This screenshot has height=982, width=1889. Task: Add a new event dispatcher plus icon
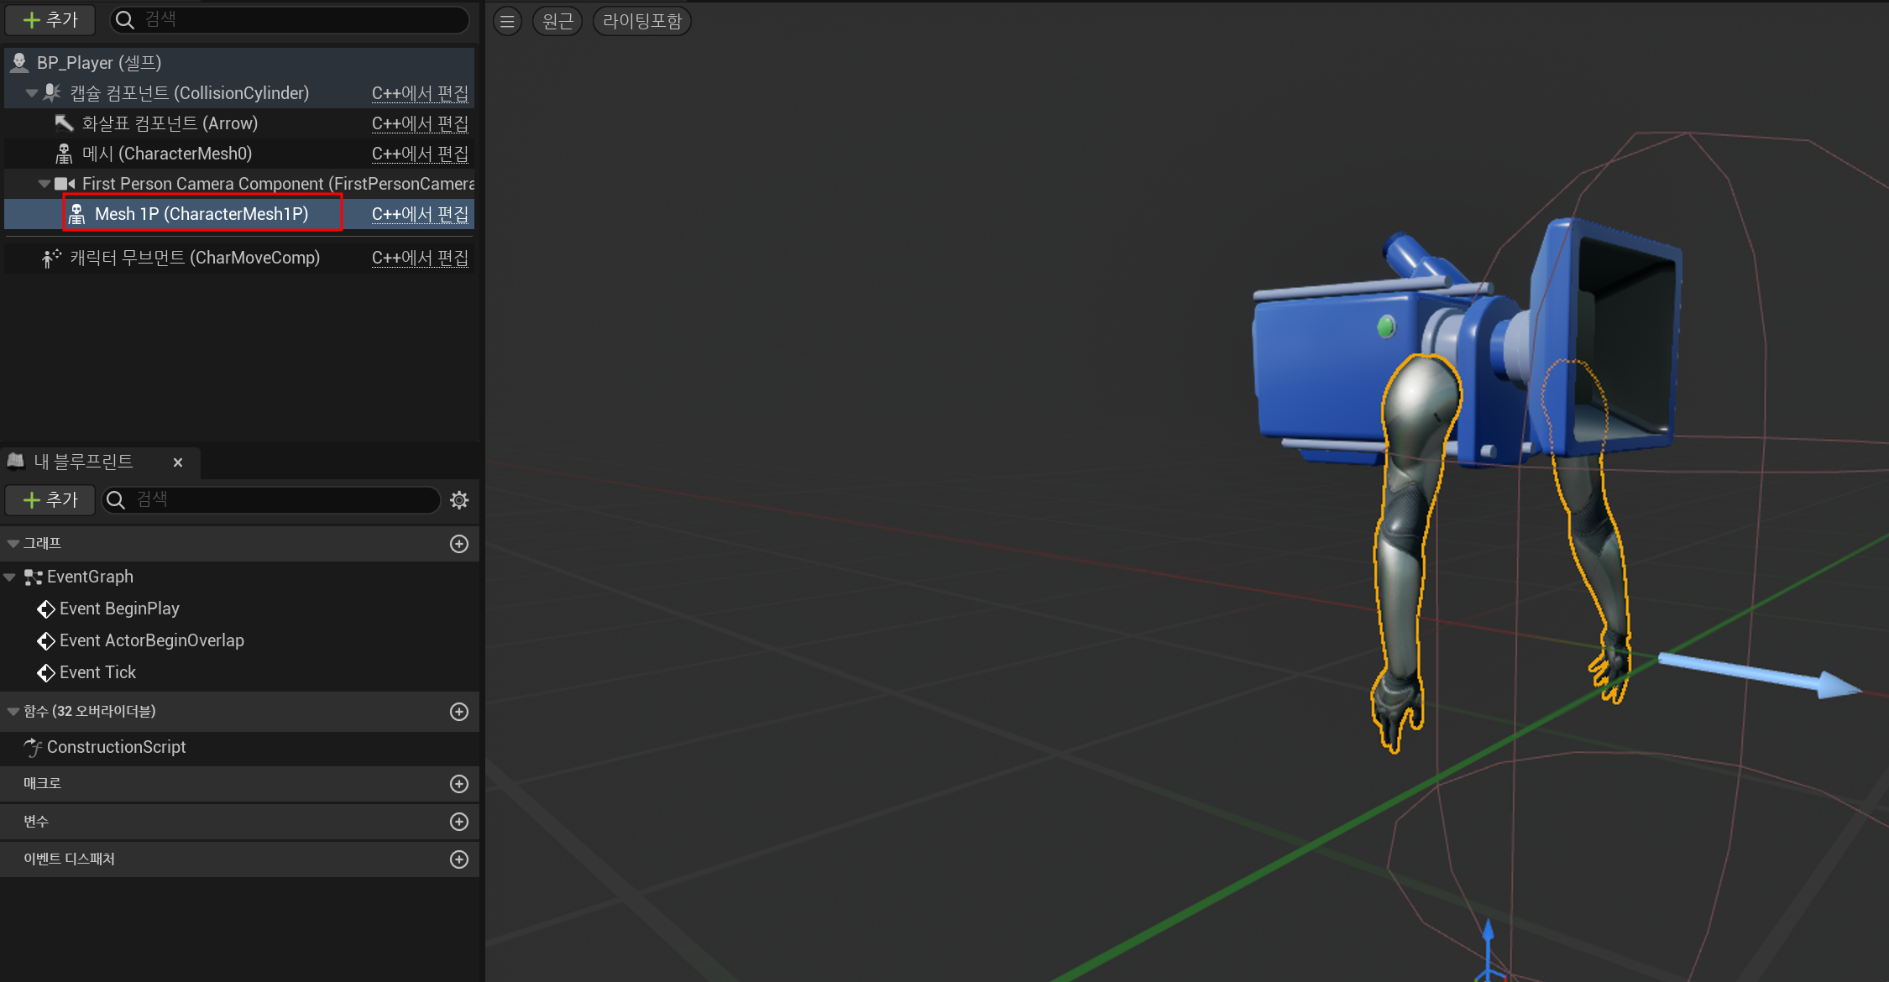[x=459, y=859]
